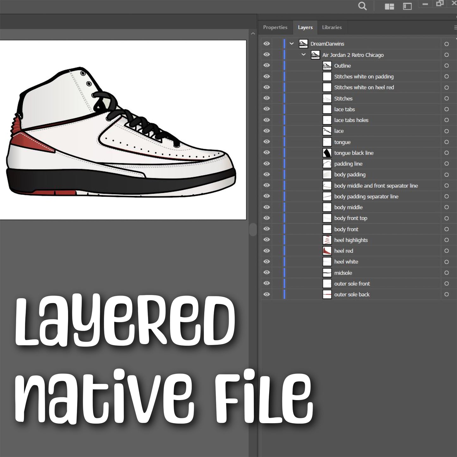Select the 'padding line' layer
This screenshot has width=457, height=457.
[348, 164]
